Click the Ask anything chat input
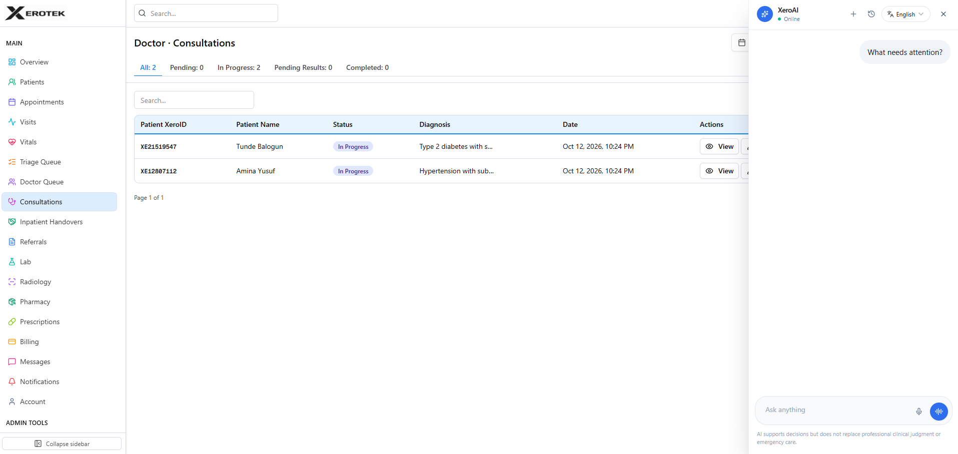 click(835, 410)
